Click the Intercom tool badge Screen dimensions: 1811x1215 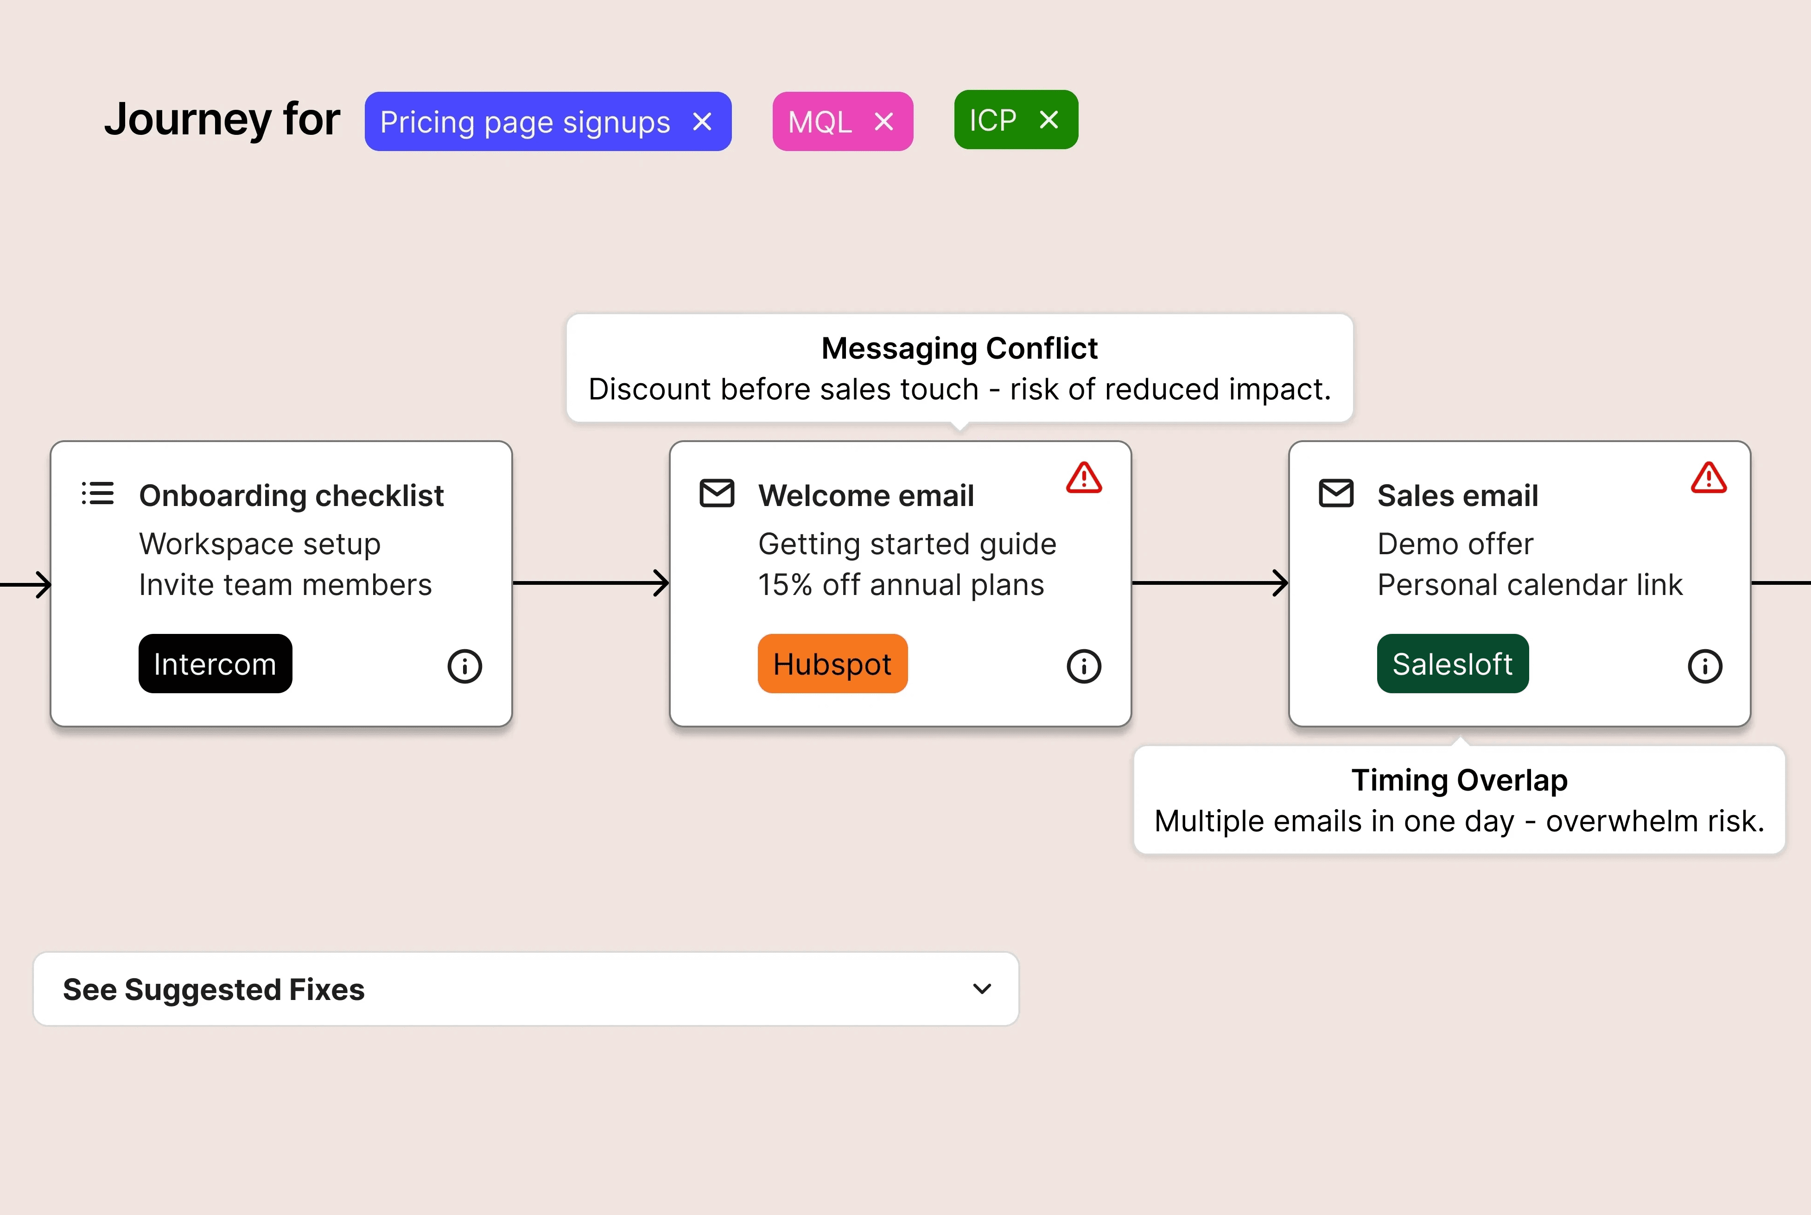pyautogui.click(x=215, y=664)
